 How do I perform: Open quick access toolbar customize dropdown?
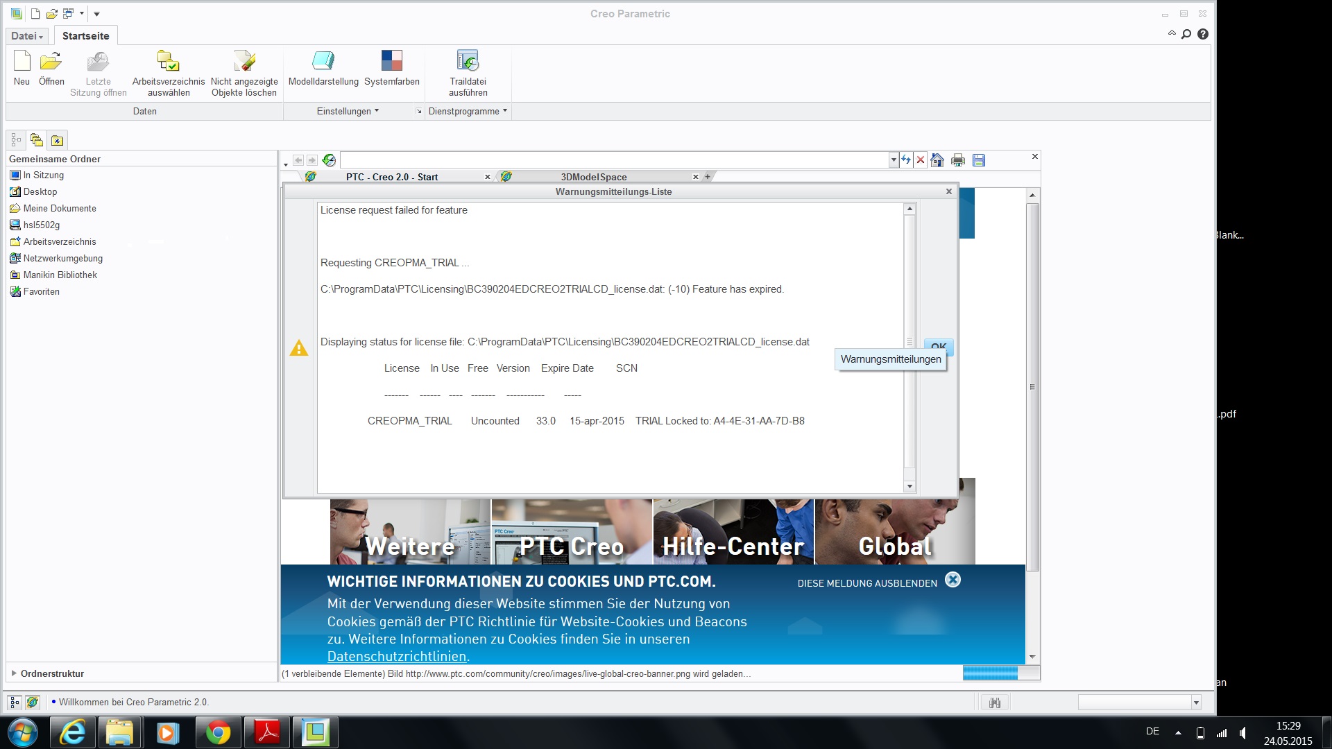pyautogui.click(x=96, y=13)
